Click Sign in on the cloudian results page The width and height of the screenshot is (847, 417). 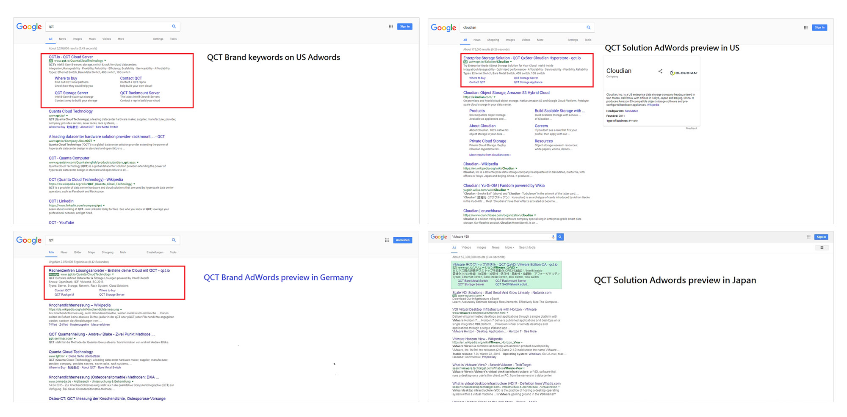click(819, 27)
